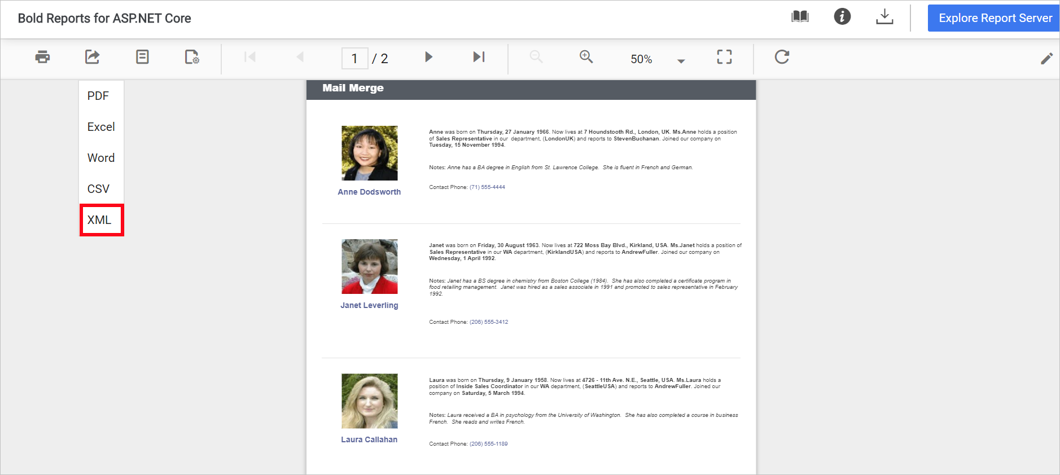Click the Print icon in the toolbar

coord(42,57)
